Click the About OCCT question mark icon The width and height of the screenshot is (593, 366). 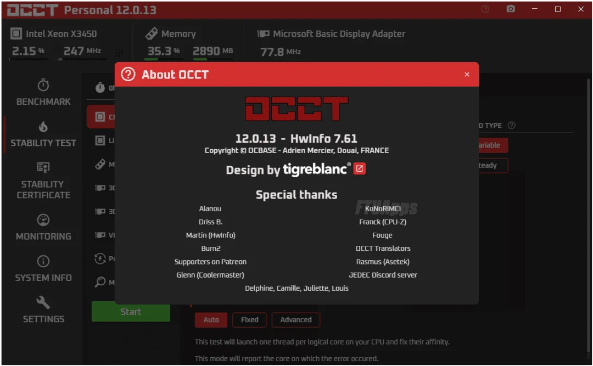coord(128,74)
